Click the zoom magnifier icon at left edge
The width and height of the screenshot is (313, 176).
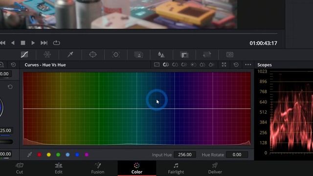(x=1, y=65)
